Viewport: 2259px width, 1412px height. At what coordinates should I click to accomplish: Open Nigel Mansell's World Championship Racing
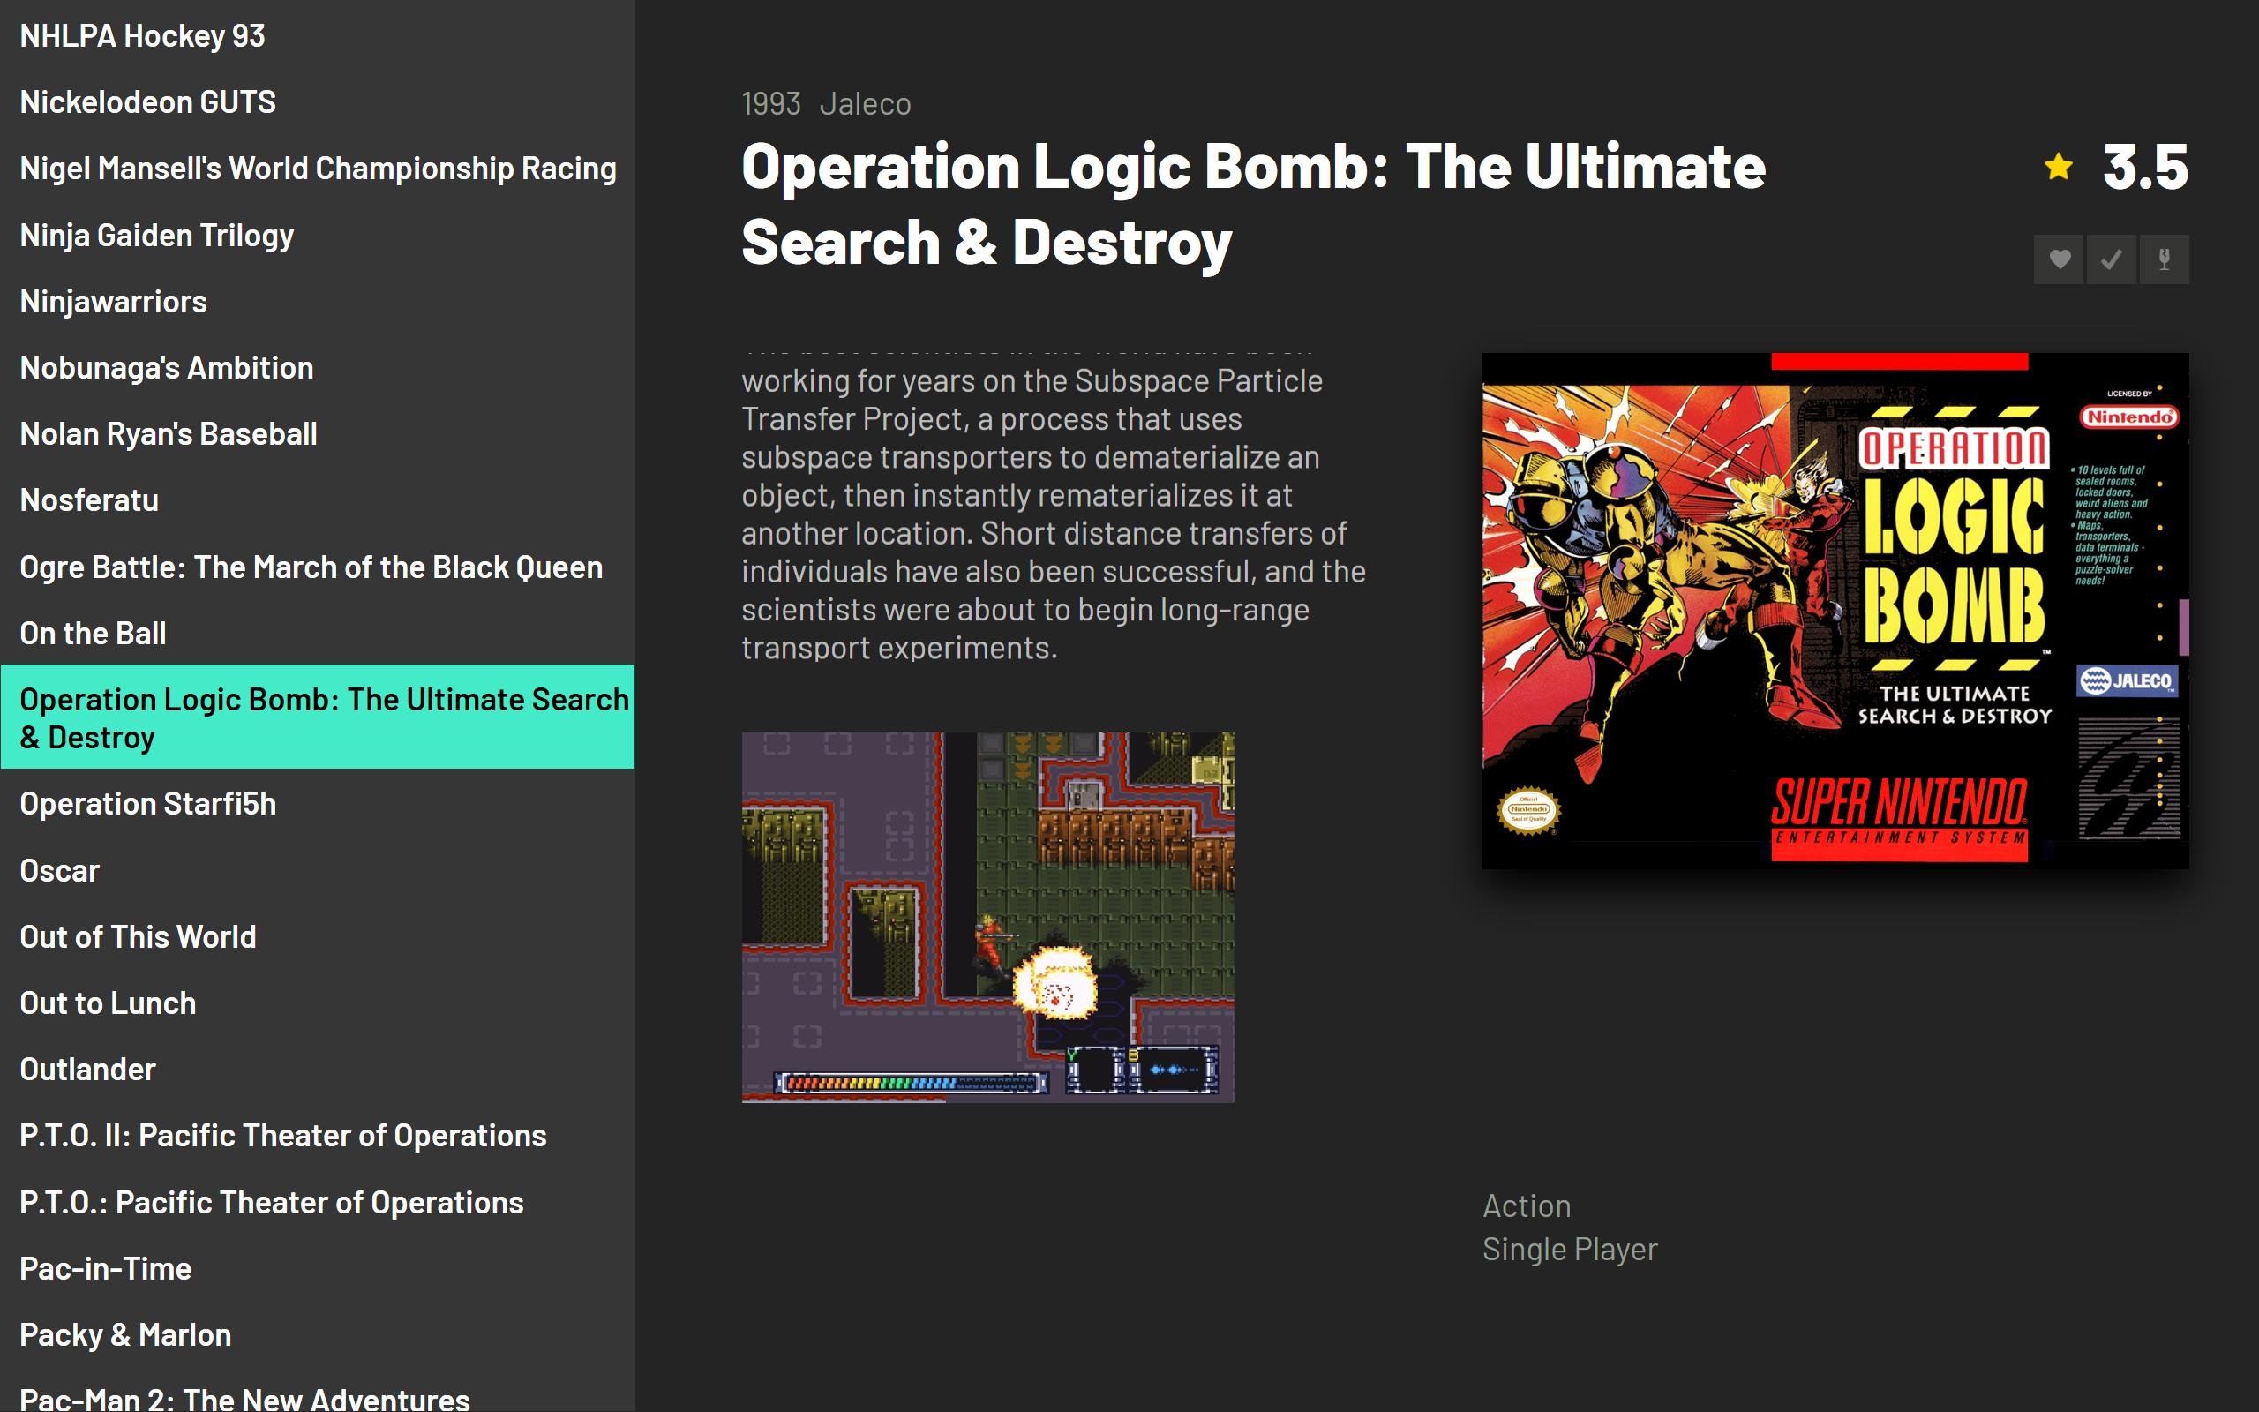(318, 168)
